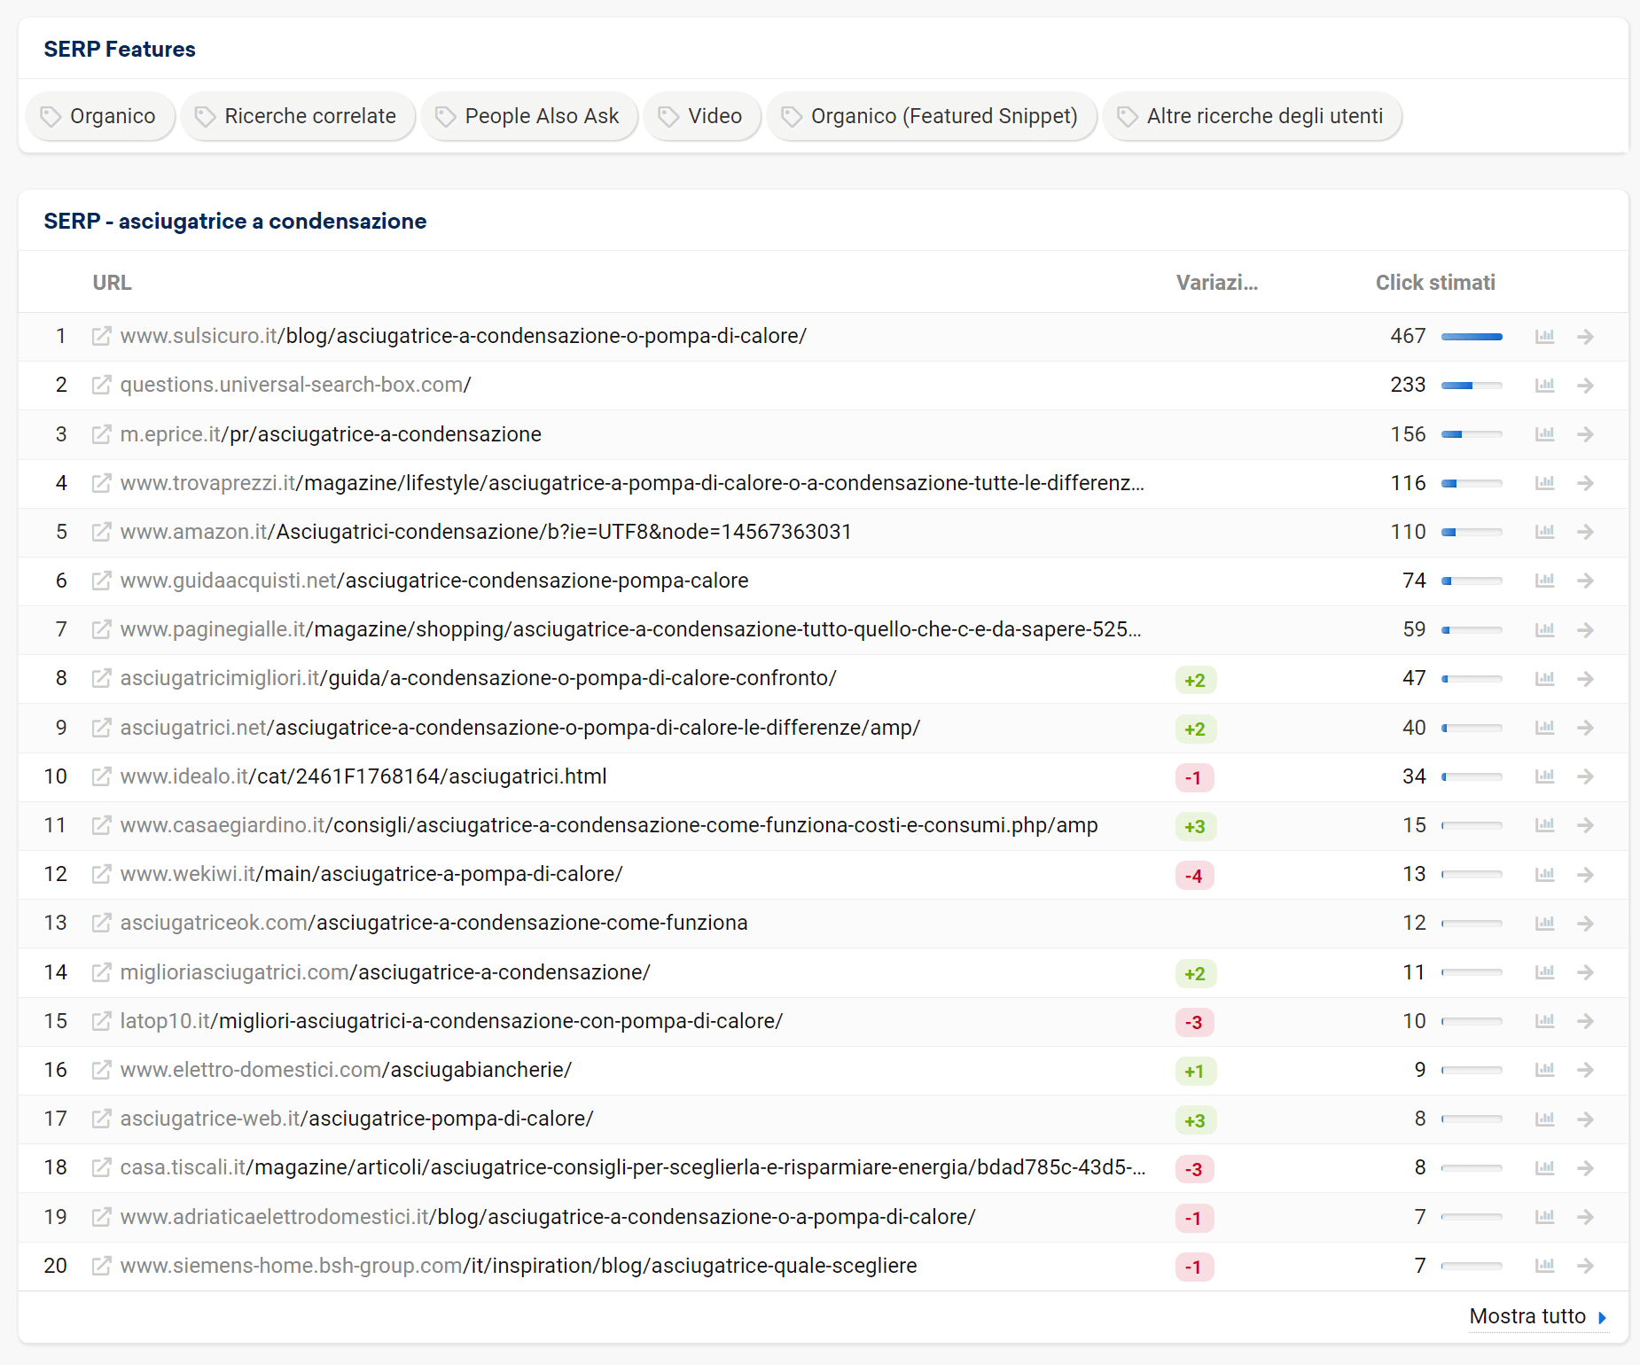Open external link icon for questions.universal-search-box.com
This screenshot has width=1640, height=1365.
102,386
